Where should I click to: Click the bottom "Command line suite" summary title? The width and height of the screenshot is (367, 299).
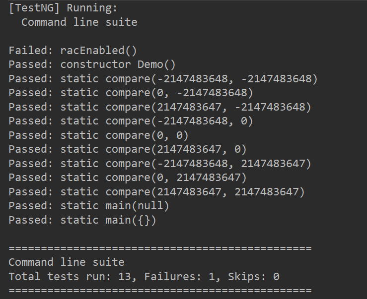click(66, 262)
